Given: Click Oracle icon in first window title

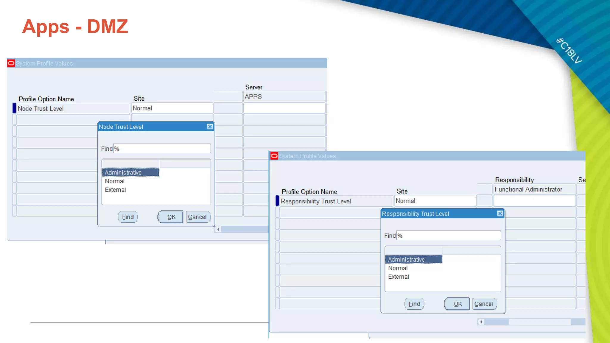Looking at the screenshot, I should (11, 63).
